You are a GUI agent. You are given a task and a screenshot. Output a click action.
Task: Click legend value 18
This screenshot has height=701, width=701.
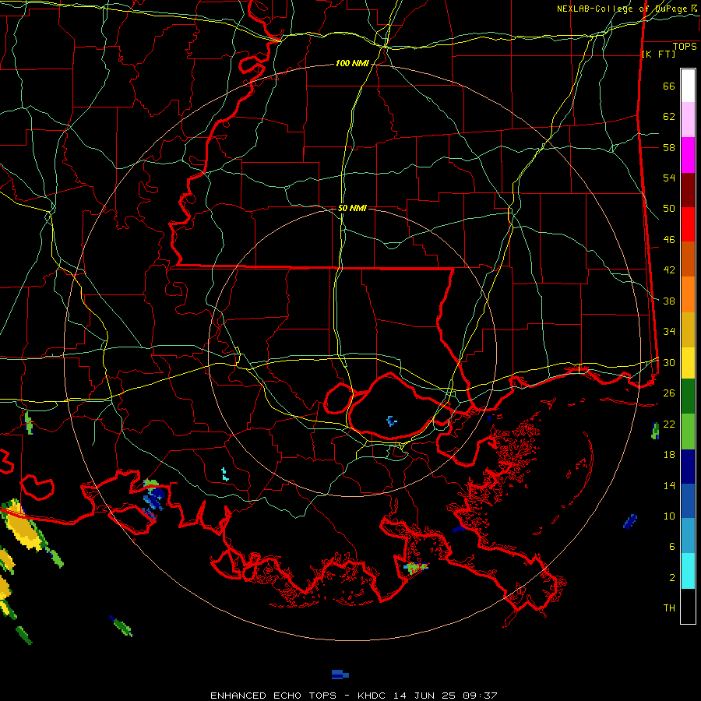coord(669,454)
